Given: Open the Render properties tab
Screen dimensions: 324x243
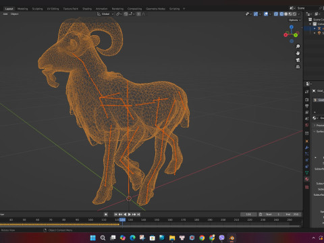Looking at the screenshot, I should coord(307,100).
